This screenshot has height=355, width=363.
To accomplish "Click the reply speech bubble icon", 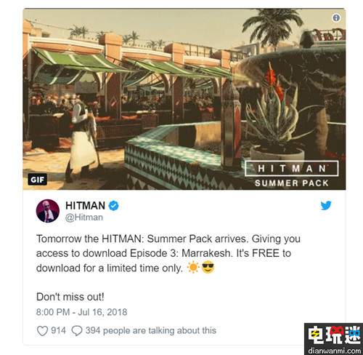I will 77,331.
